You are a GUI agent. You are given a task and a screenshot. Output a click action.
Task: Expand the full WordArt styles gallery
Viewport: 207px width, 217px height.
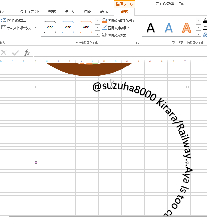click(x=199, y=34)
